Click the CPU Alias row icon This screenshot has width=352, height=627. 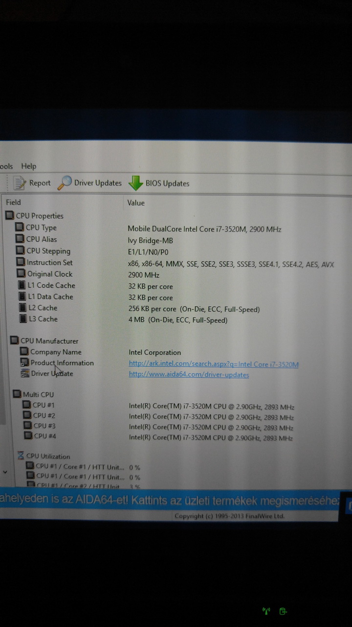pos(20,239)
